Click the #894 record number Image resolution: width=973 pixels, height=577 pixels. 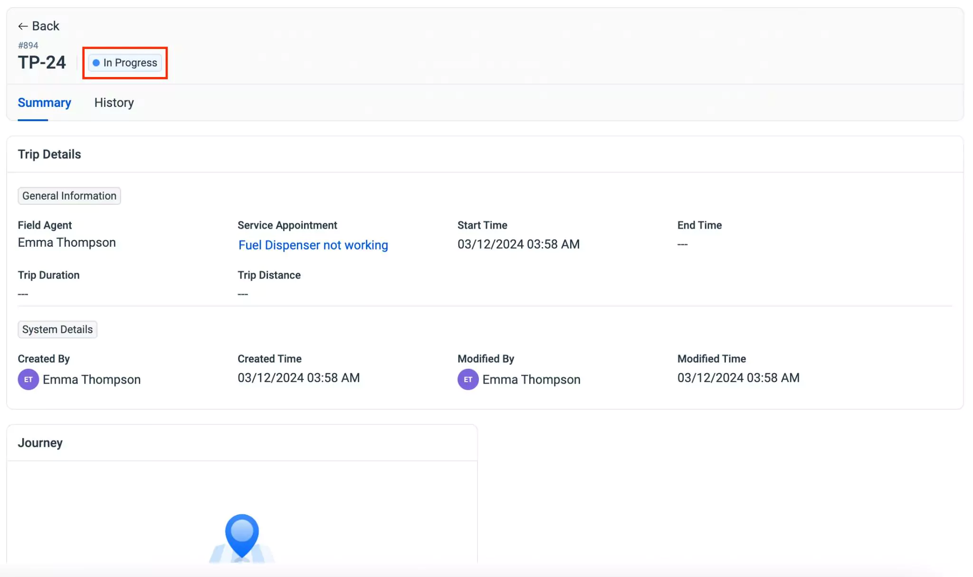click(x=28, y=46)
